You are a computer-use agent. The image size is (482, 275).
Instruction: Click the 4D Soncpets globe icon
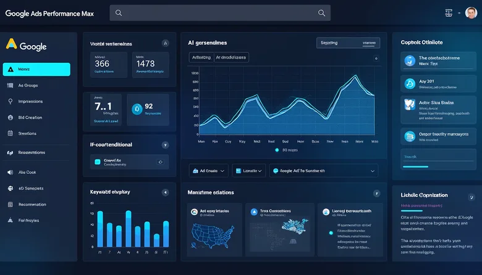coord(10,188)
